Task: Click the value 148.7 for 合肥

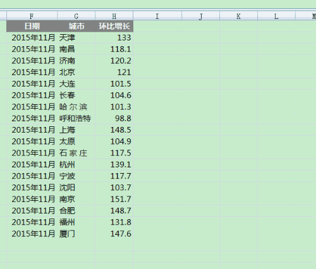Action: (114, 211)
